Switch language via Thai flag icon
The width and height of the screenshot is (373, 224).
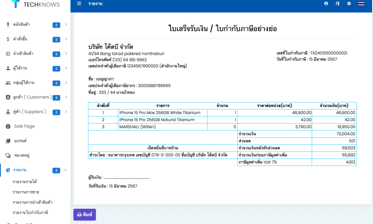click(x=361, y=4)
